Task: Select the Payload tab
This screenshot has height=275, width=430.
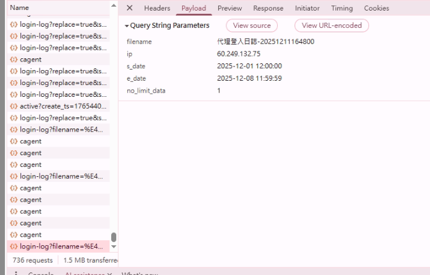Action: click(x=193, y=8)
